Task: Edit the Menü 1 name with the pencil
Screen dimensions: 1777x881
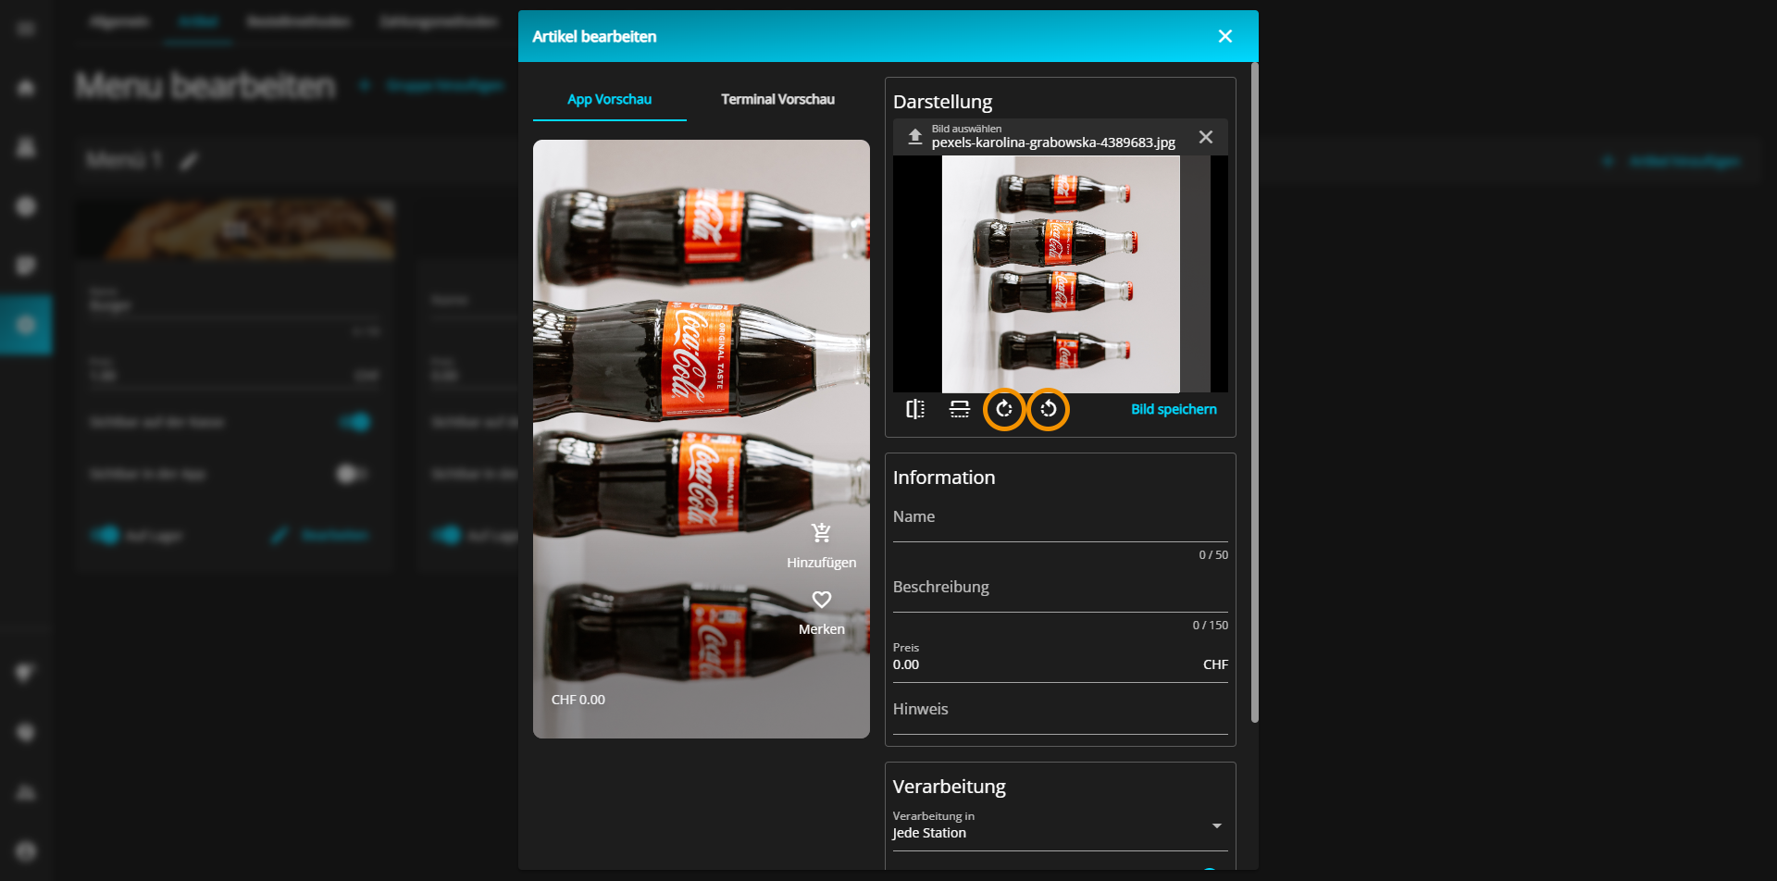Action: pyautogui.click(x=189, y=161)
